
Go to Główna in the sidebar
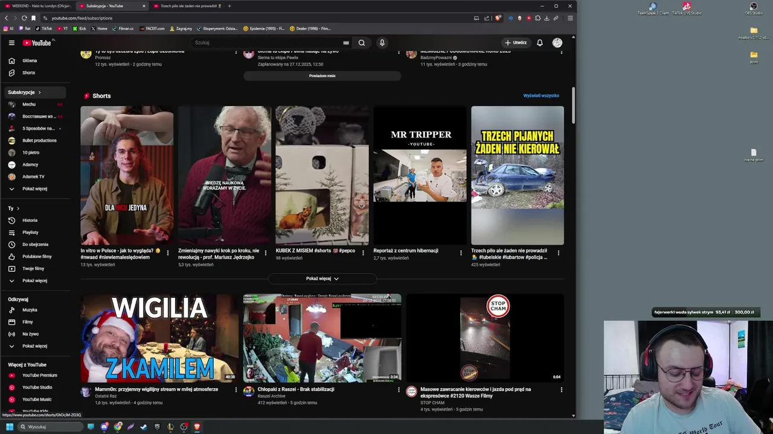click(36, 61)
